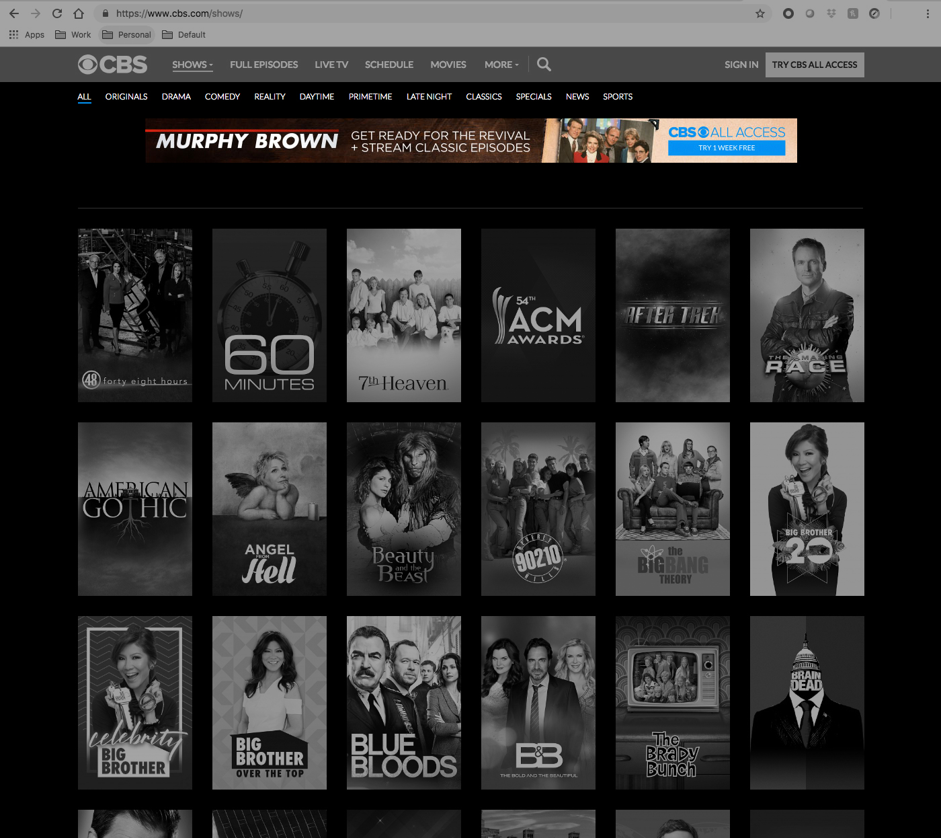Click the browser forward arrow
The width and height of the screenshot is (941, 838).
36,13
